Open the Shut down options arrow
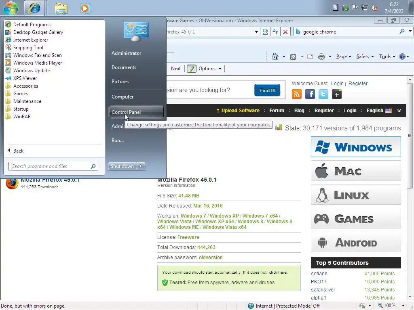 point(141,166)
